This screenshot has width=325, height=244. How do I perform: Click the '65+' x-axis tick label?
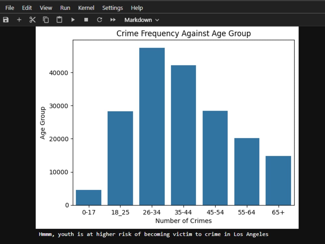279,212
